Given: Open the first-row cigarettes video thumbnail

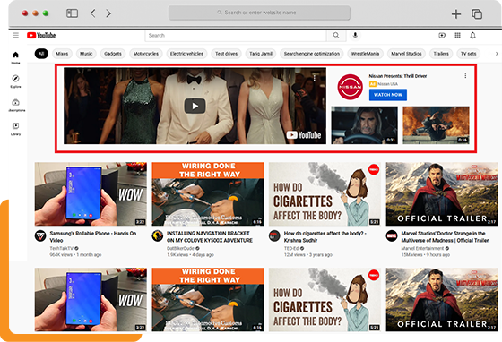Looking at the screenshot, I should tap(325, 194).
